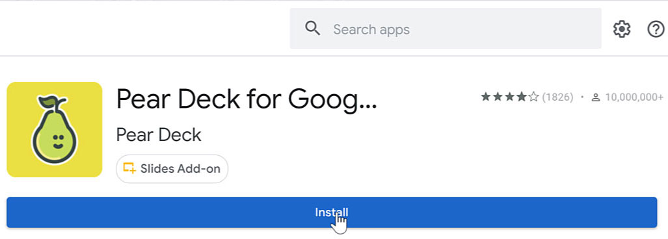The image size is (668, 239).
Task: Click the star rating display
Action: coord(510,97)
